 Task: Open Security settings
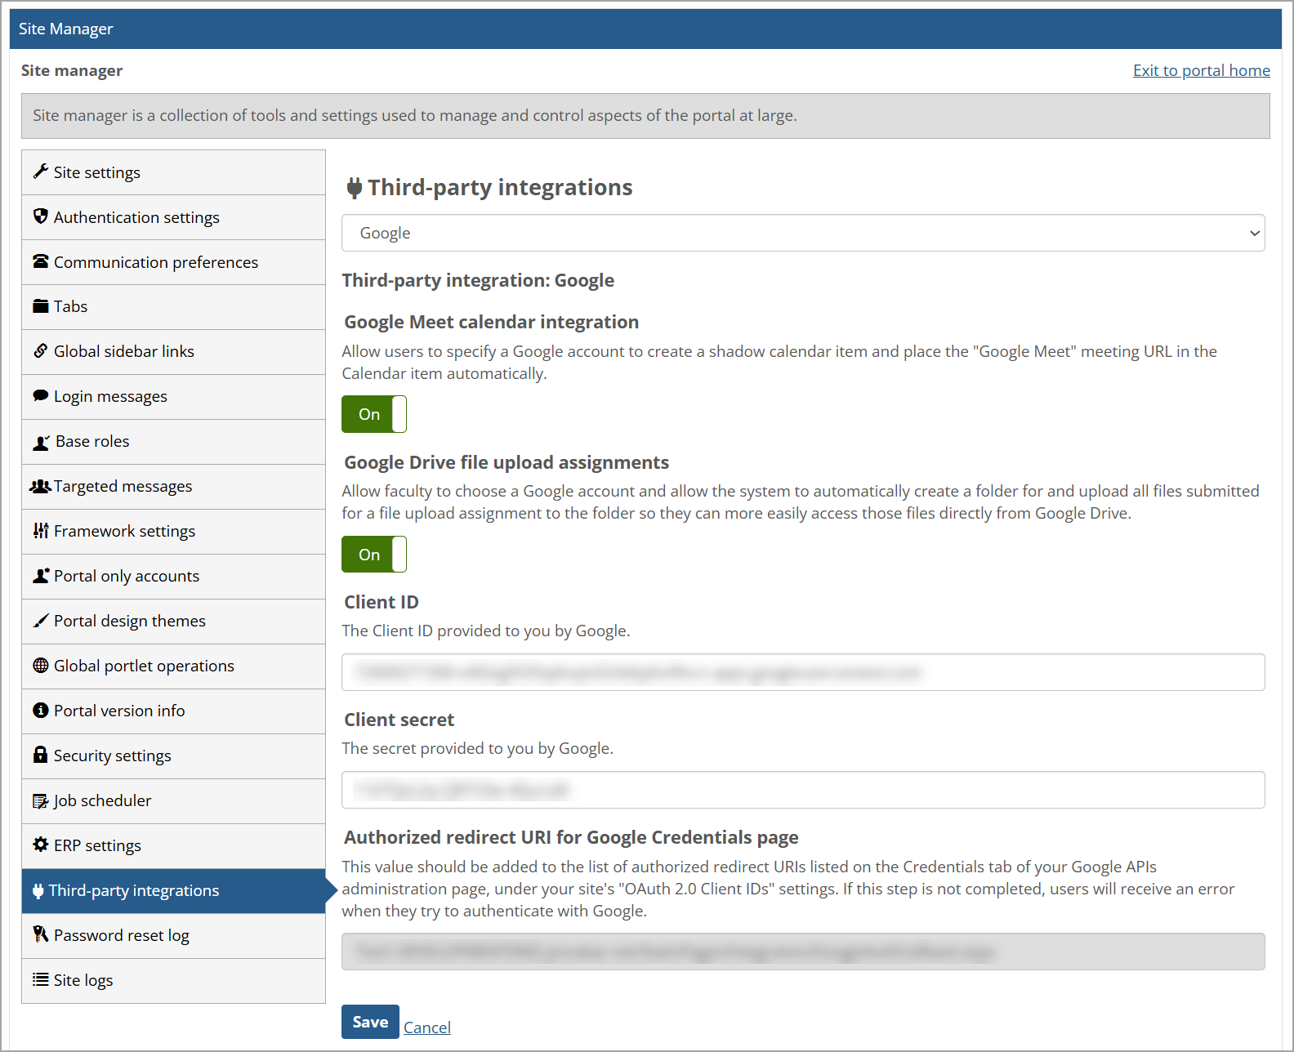(x=173, y=756)
